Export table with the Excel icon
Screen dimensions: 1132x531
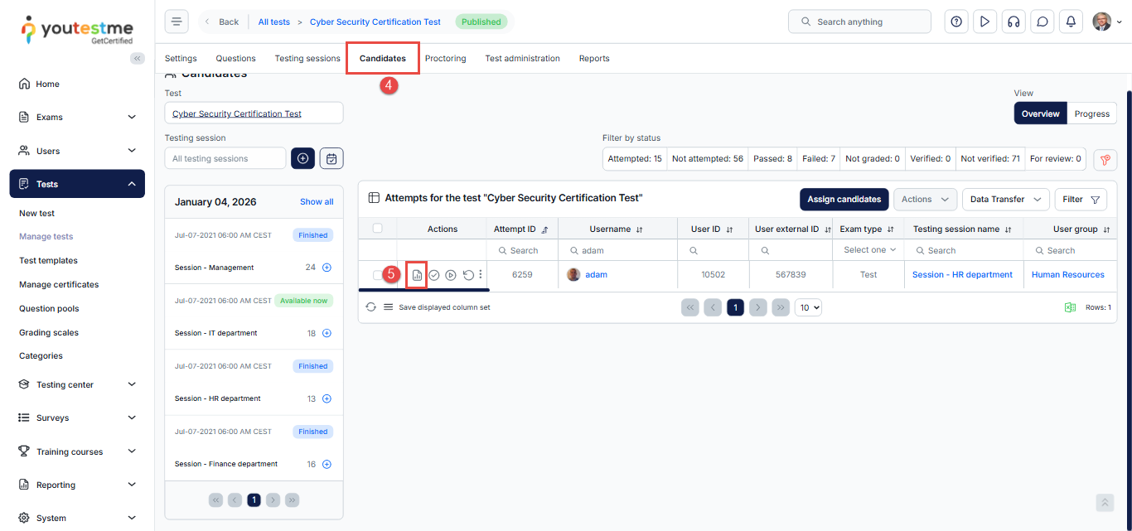point(1070,307)
